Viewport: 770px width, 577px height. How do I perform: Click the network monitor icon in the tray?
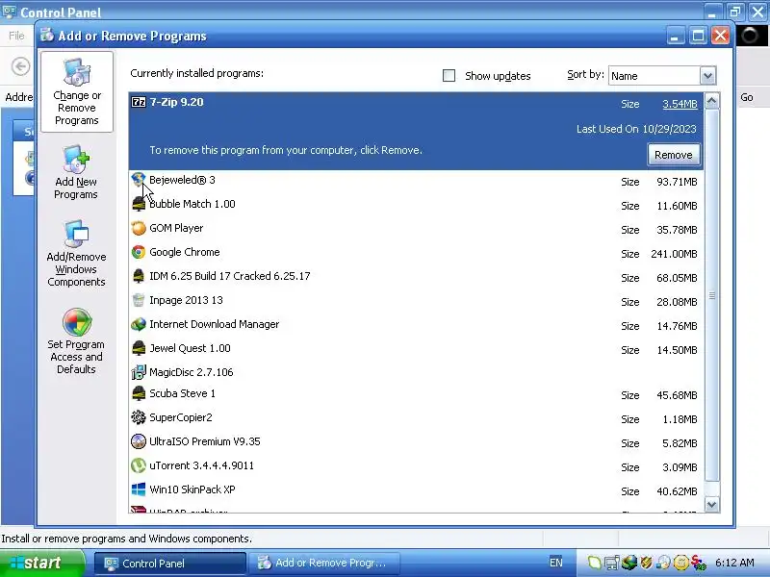(x=612, y=563)
